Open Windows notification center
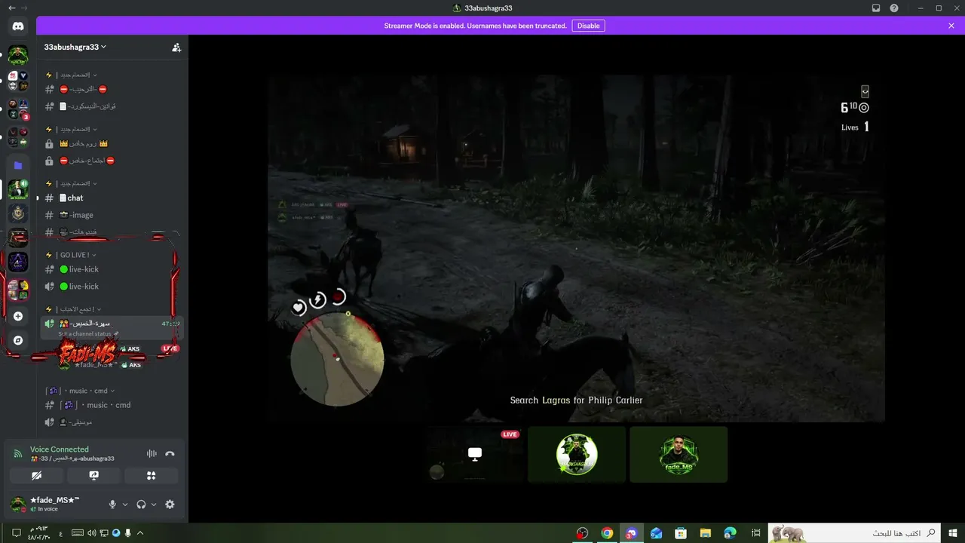This screenshot has width=965, height=543. 17,533
